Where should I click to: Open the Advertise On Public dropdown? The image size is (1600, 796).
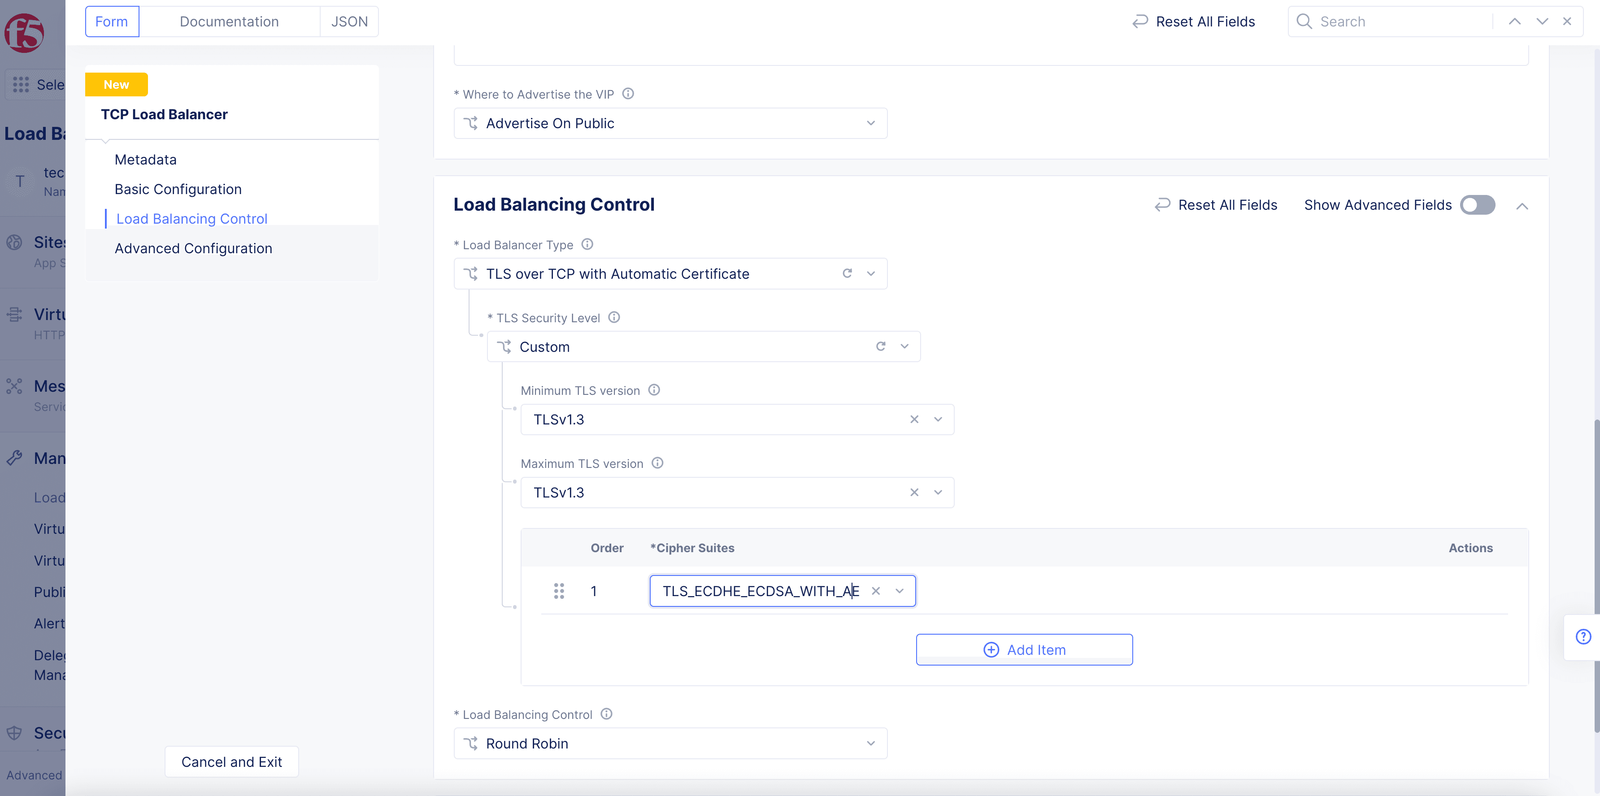click(x=670, y=124)
